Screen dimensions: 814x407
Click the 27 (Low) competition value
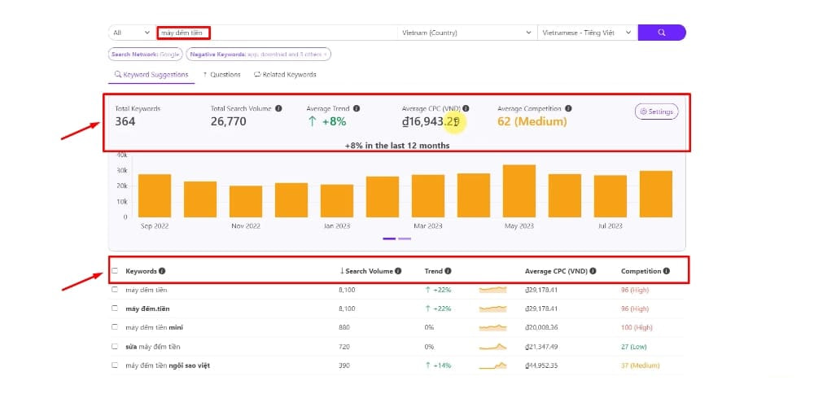pyautogui.click(x=636, y=346)
